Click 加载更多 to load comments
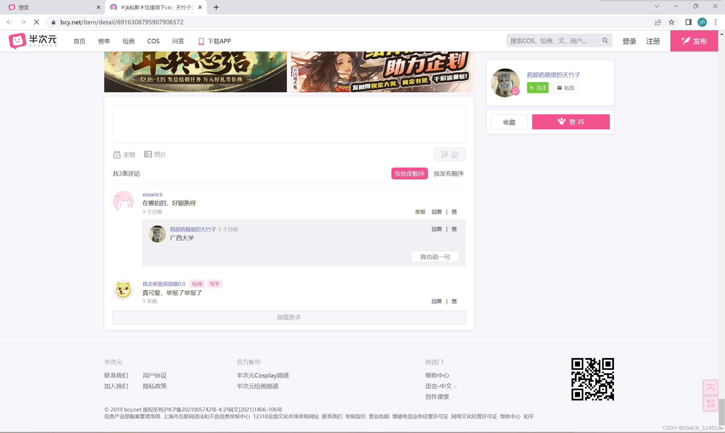Viewport: 725px width, 433px height. (x=289, y=317)
